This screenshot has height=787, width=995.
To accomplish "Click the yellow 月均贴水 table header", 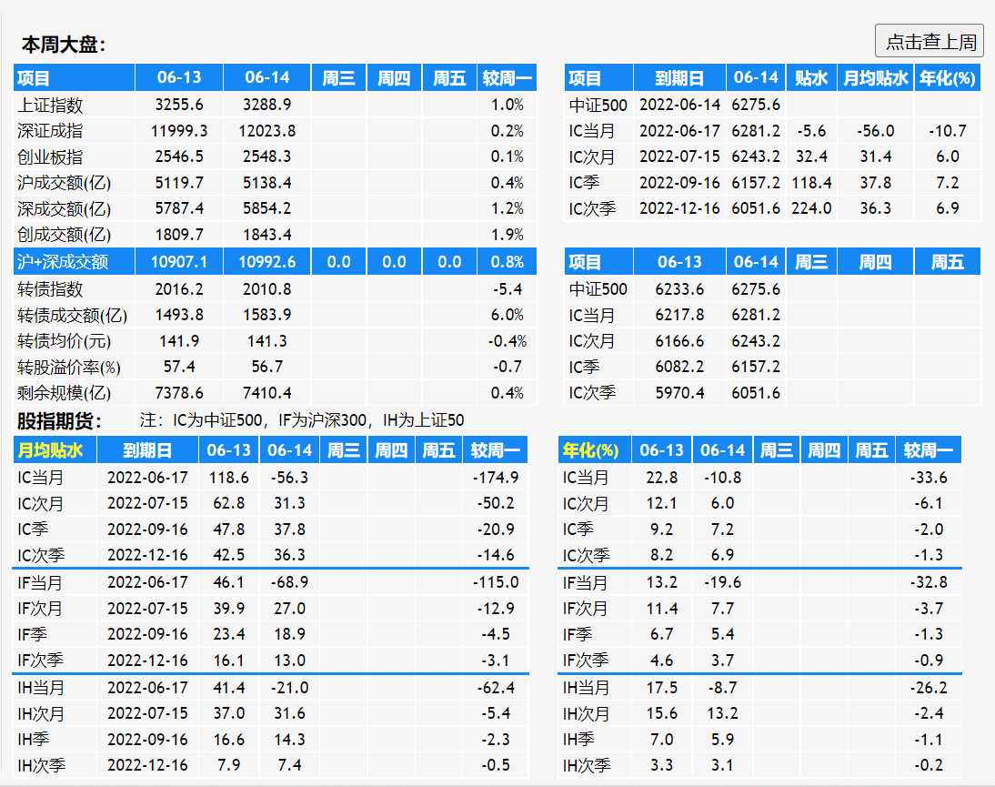I will point(50,450).
